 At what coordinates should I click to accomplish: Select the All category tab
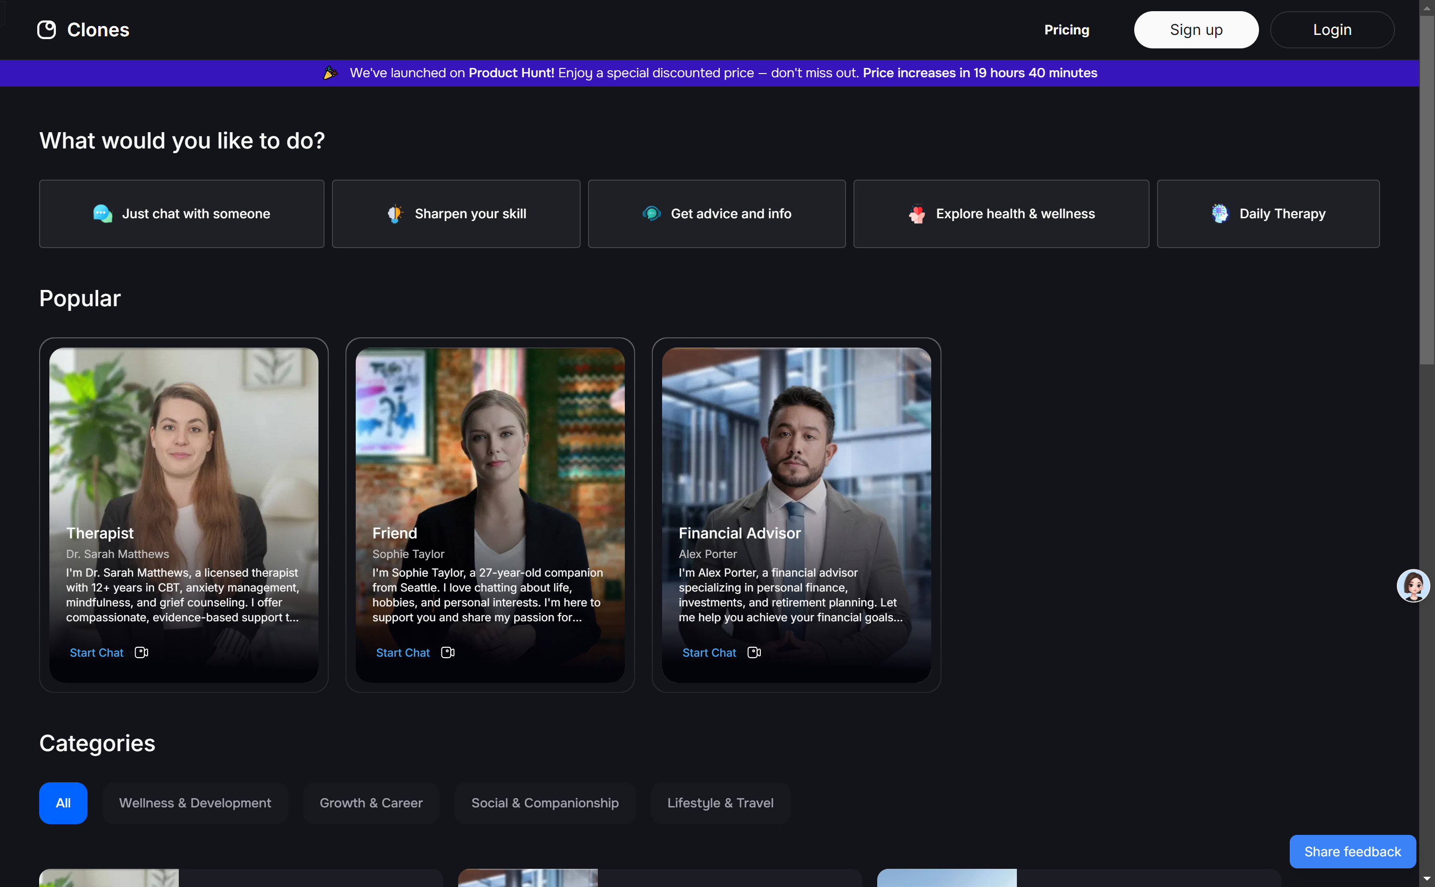(x=63, y=803)
